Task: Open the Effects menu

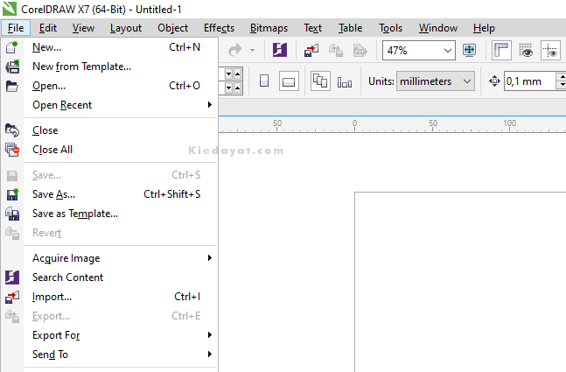Action: 219,28
